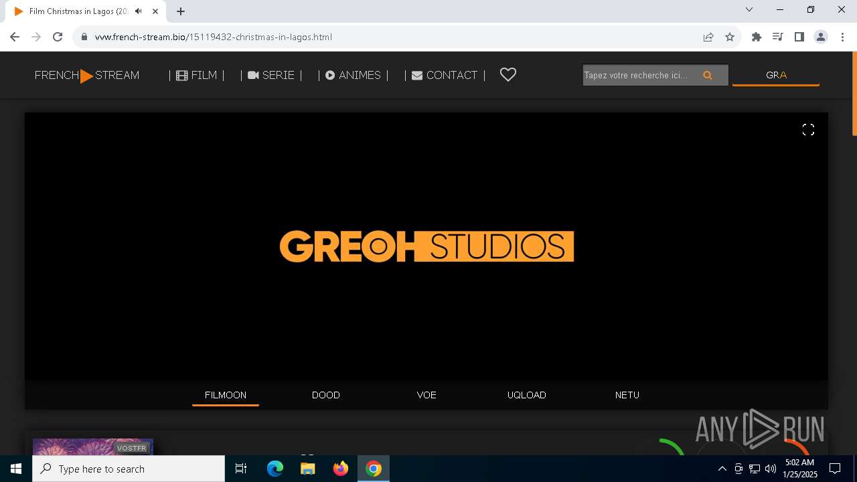Open the SERIE menu
This screenshot has height=482, width=857.
pos(271,76)
